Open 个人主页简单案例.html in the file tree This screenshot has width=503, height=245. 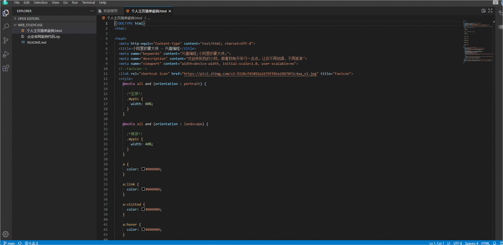[54, 31]
